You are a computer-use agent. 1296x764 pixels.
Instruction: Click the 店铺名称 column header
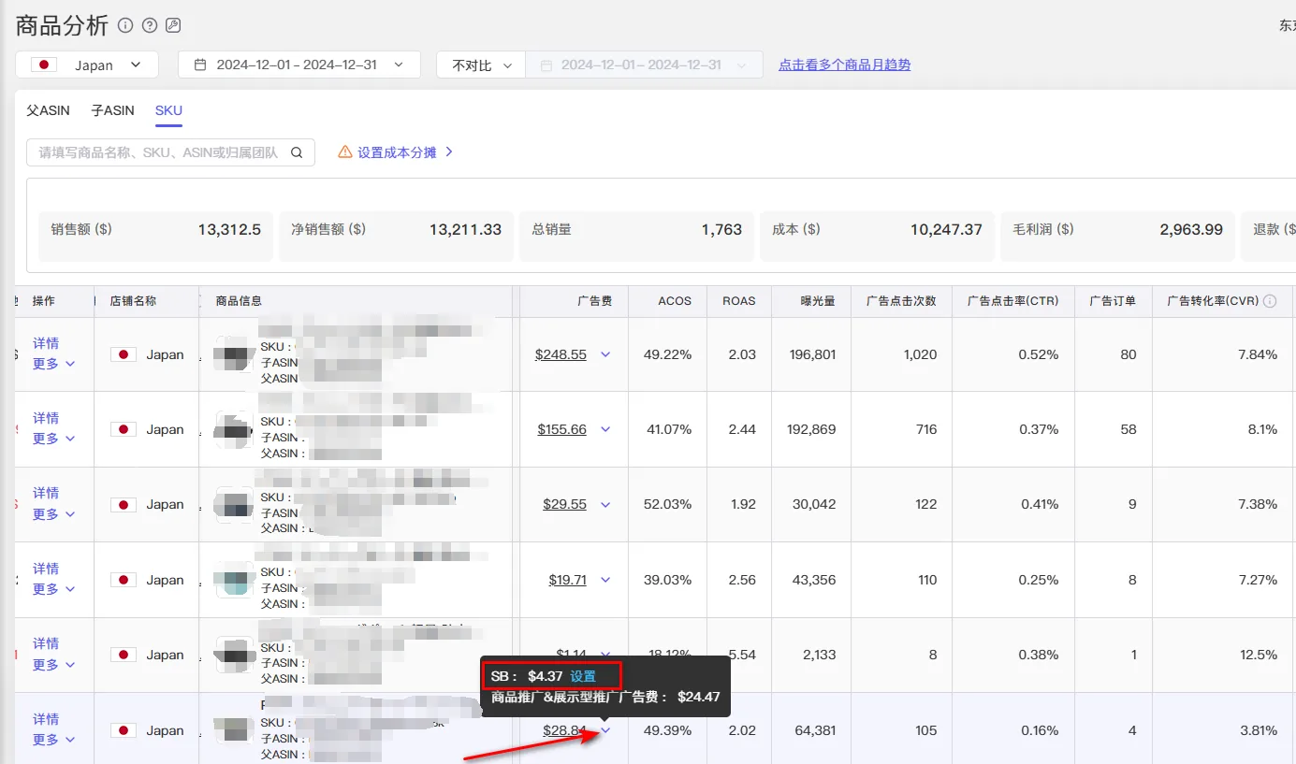[132, 301]
